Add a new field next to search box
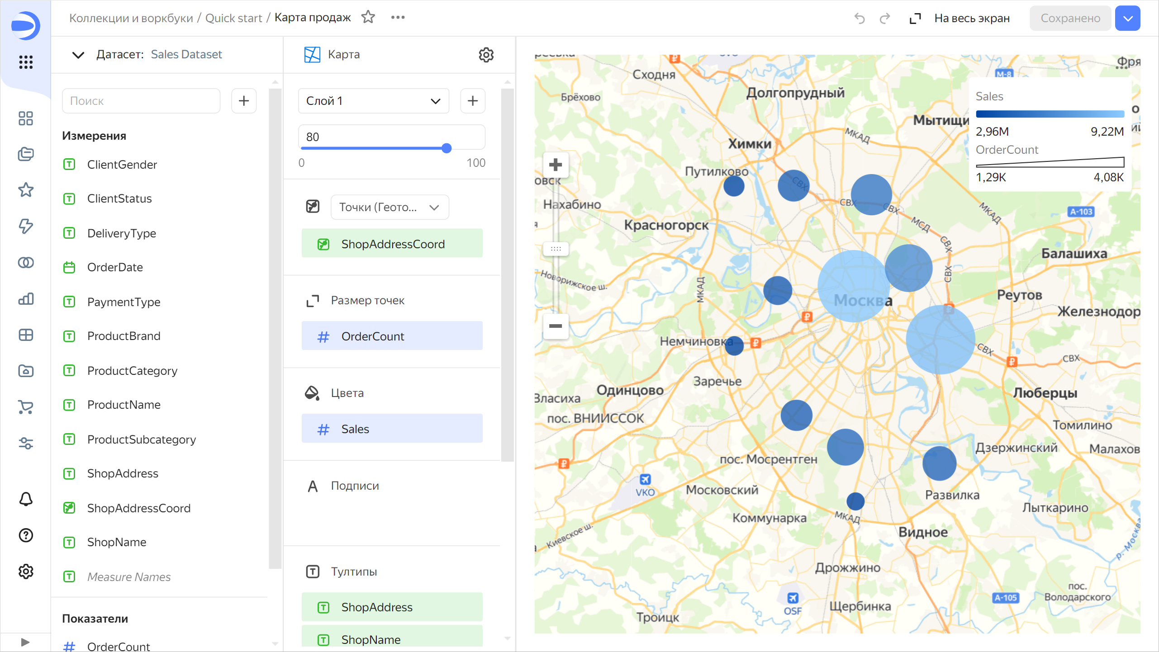The width and height of the screenshot is (1159, 652). [x=244, y=101]
